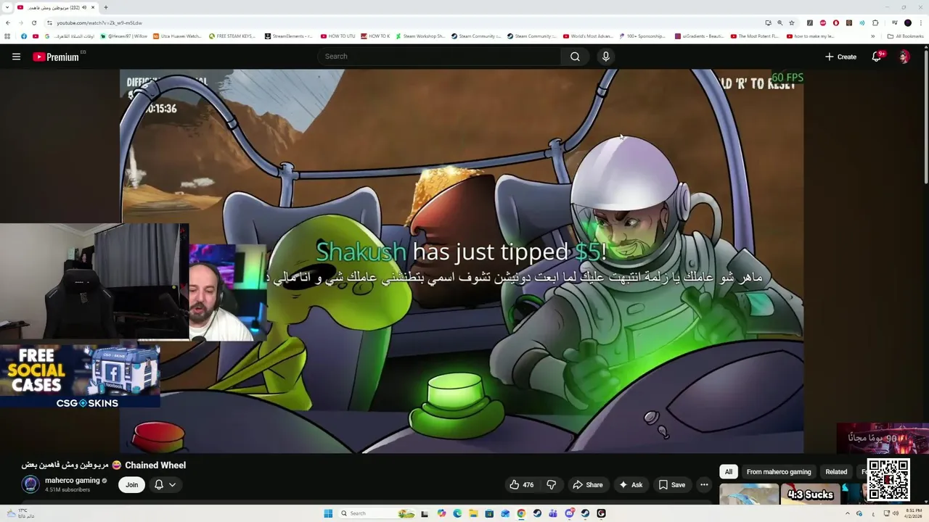The height and width of the screenshot is (522, 929).
Task: Click the YouTube search magnifier button
Action: coord(575,57)
